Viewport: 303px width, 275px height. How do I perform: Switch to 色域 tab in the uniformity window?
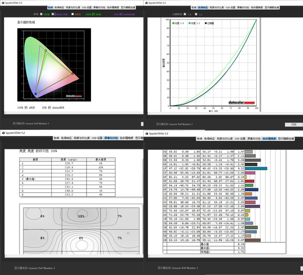pos(56,138)
